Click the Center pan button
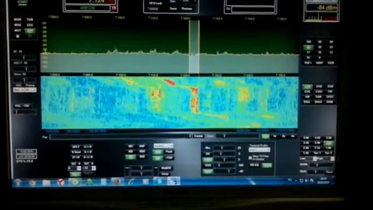 pyautogui.click(x=198, y=136)
